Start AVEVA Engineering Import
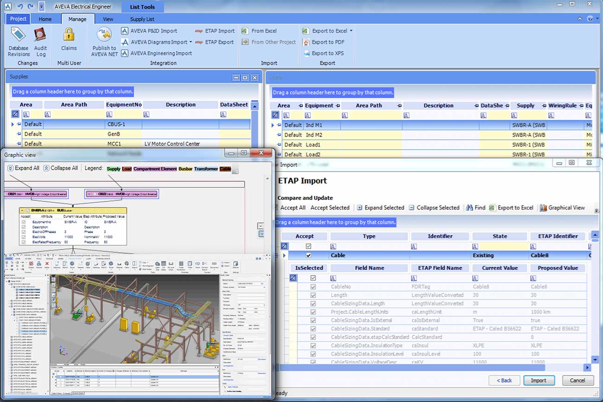The height and width of the screenshot is (402, 603). 157,53
